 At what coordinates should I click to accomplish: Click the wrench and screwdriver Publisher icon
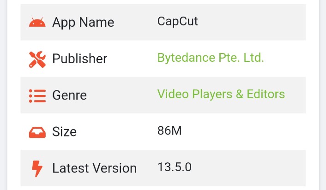click(x=37, y=59)
